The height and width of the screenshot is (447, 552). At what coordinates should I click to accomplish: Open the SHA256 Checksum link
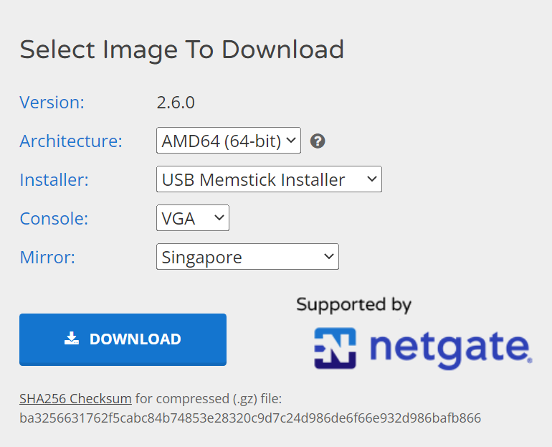tap(75, 399)
